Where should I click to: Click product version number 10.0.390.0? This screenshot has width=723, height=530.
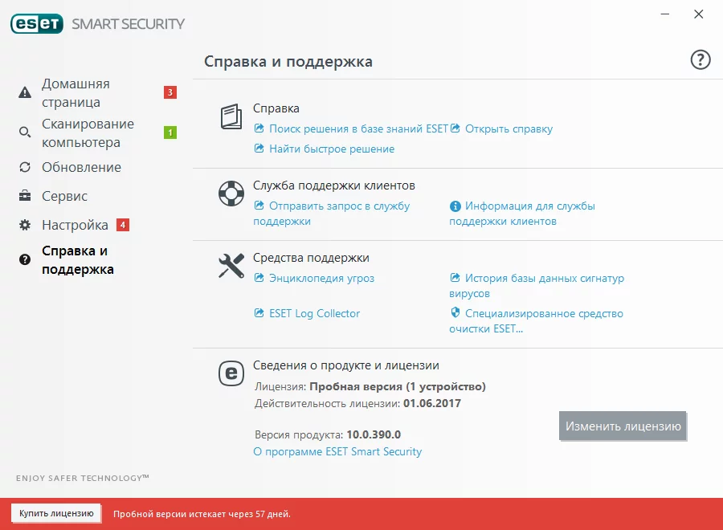pyautogui.click(x=374, y=434)
